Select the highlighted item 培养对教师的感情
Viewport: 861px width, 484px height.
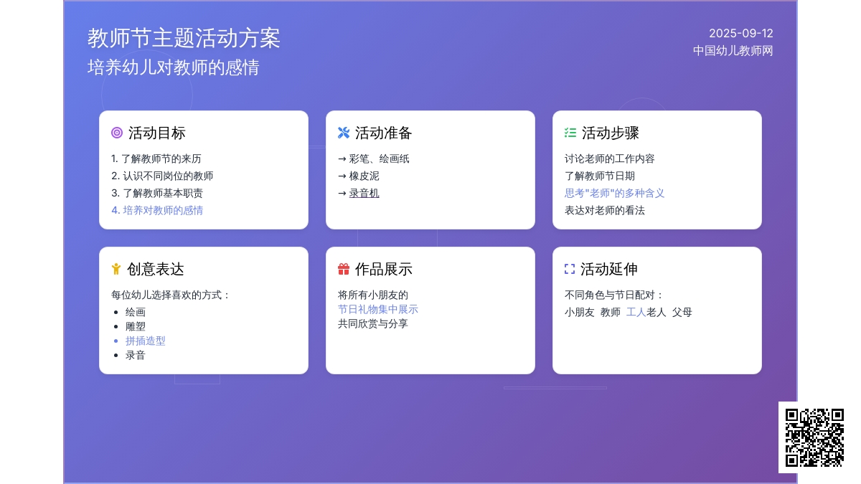[x=157, y=210]
